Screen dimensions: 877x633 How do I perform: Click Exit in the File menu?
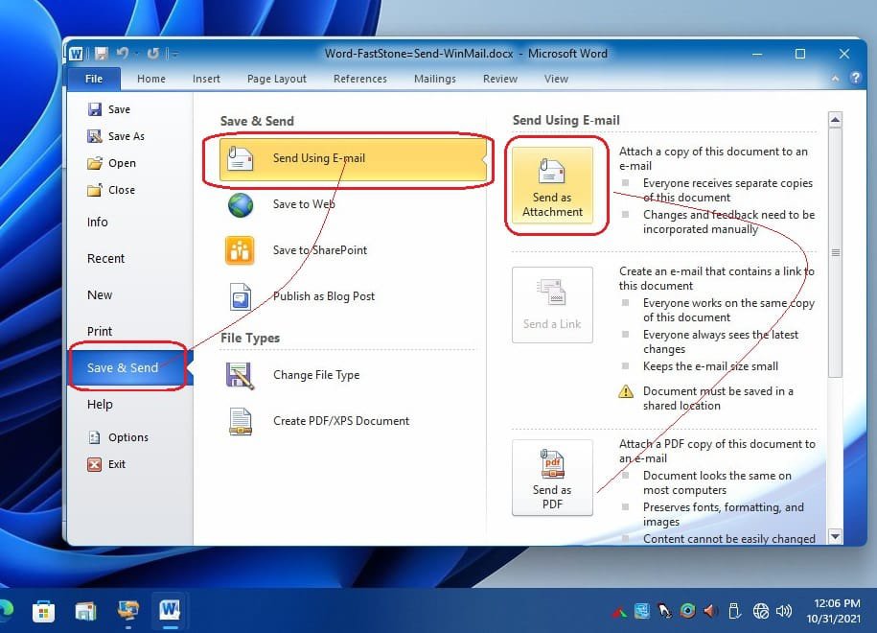pyautogui.click(x=106, y=464)
